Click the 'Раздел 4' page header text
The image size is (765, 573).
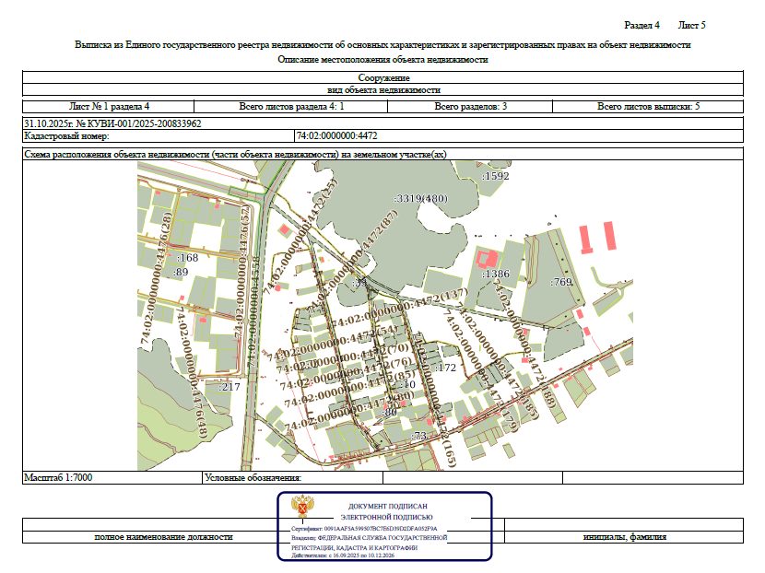[641, 25]
